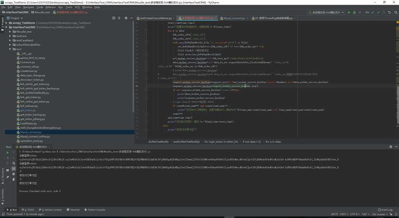Click the VCS revert arrow icon

(389, 12)
